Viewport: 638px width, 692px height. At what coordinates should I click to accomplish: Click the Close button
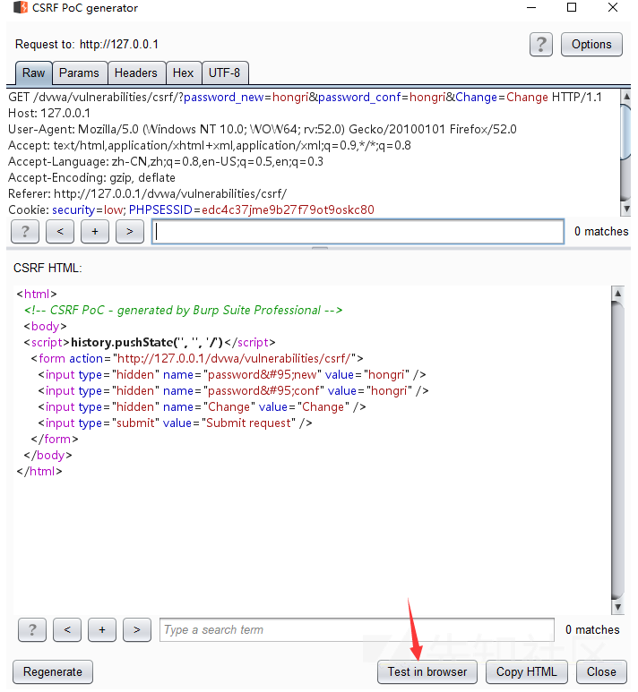tap(601, 671)
